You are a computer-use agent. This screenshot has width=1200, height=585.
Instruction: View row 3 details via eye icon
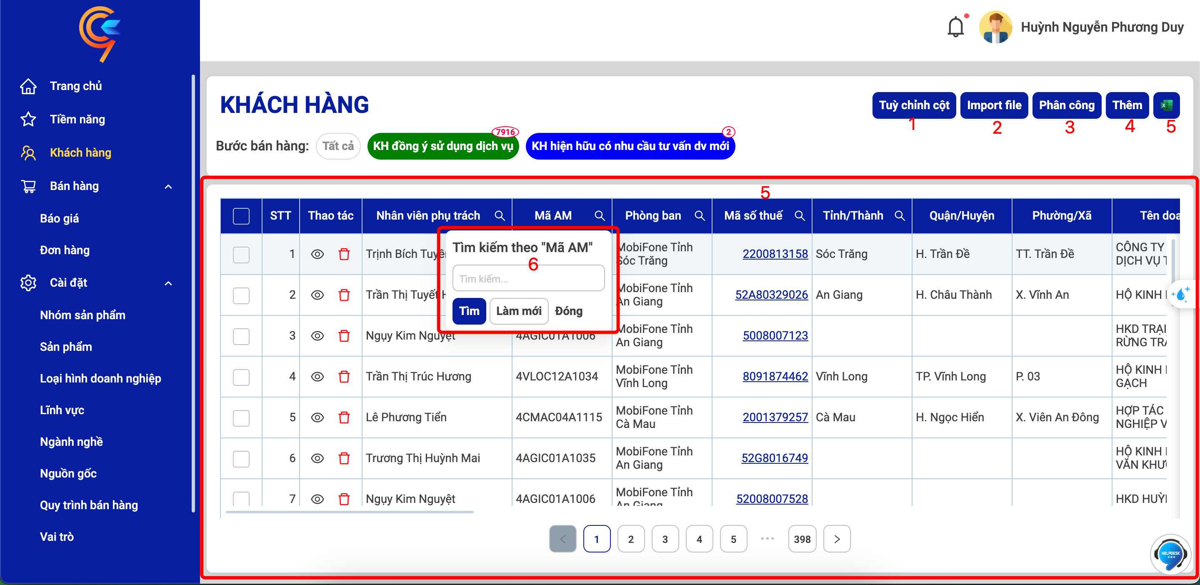pos(317,336)
